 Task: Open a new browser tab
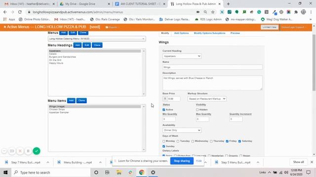228,4
